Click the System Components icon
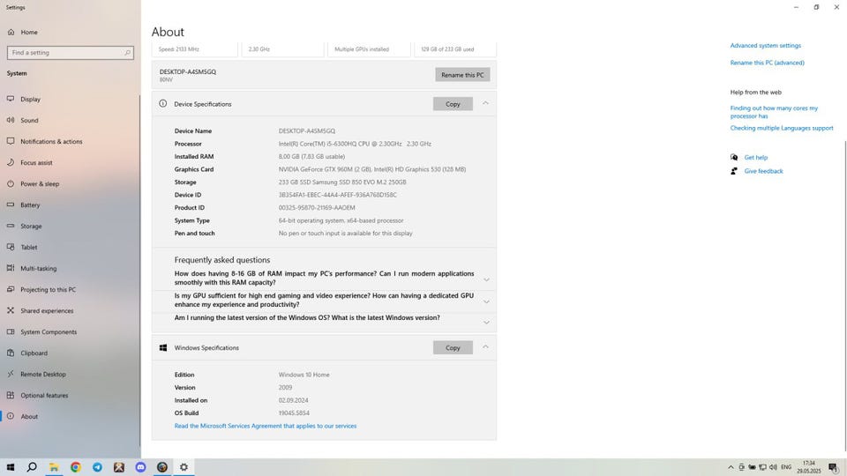 (x=11, y=331)
